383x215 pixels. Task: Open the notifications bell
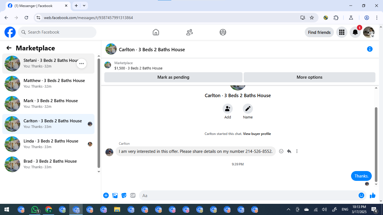point(355,32)
